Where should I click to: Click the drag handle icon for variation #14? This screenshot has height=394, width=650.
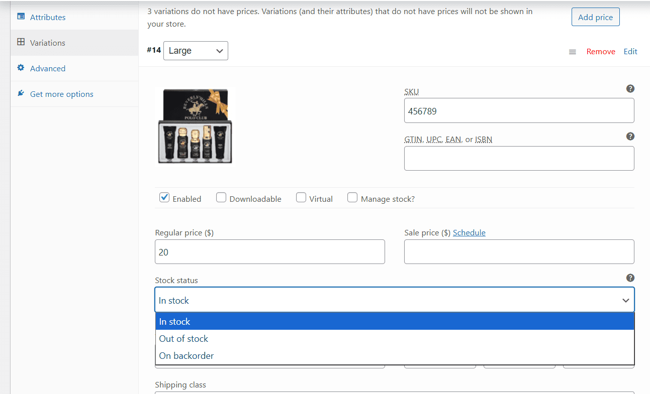(572, 52)
